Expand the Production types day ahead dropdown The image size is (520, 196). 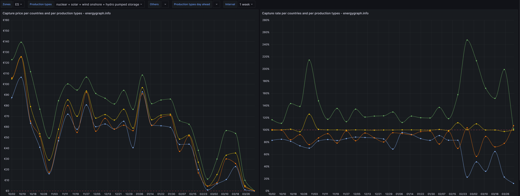[x=216, y=4]
